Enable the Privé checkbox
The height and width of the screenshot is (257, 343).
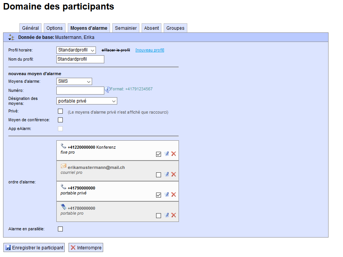coord(60,111)
